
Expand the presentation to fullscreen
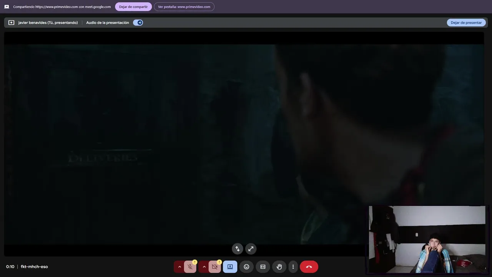pos(251,249)
